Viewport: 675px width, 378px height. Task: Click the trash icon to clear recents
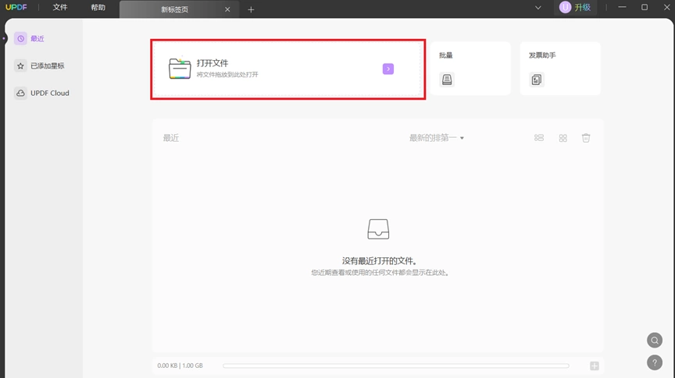coord(586,138)
